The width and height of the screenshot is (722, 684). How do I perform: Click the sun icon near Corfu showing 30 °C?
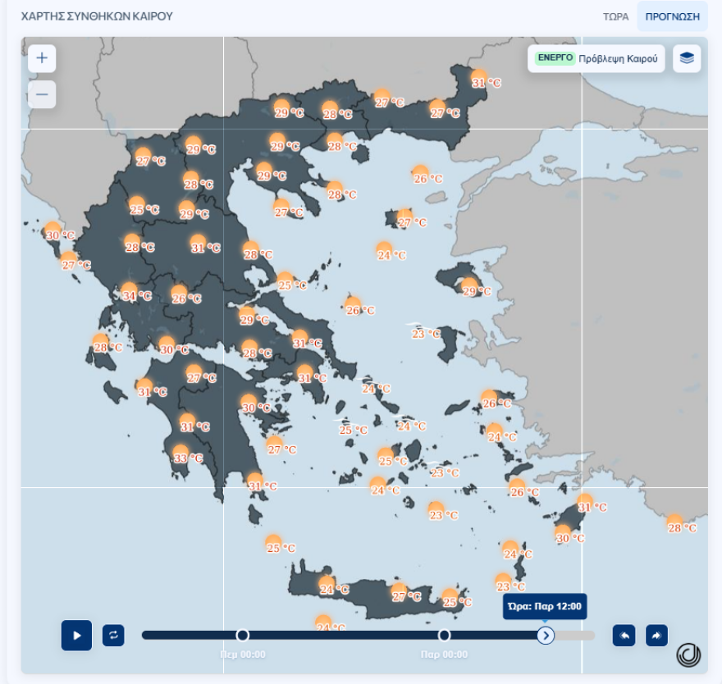coord(53,232)
